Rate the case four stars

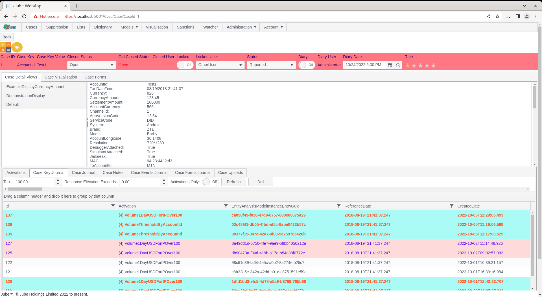pyautogui.click(x=427, y=65)
